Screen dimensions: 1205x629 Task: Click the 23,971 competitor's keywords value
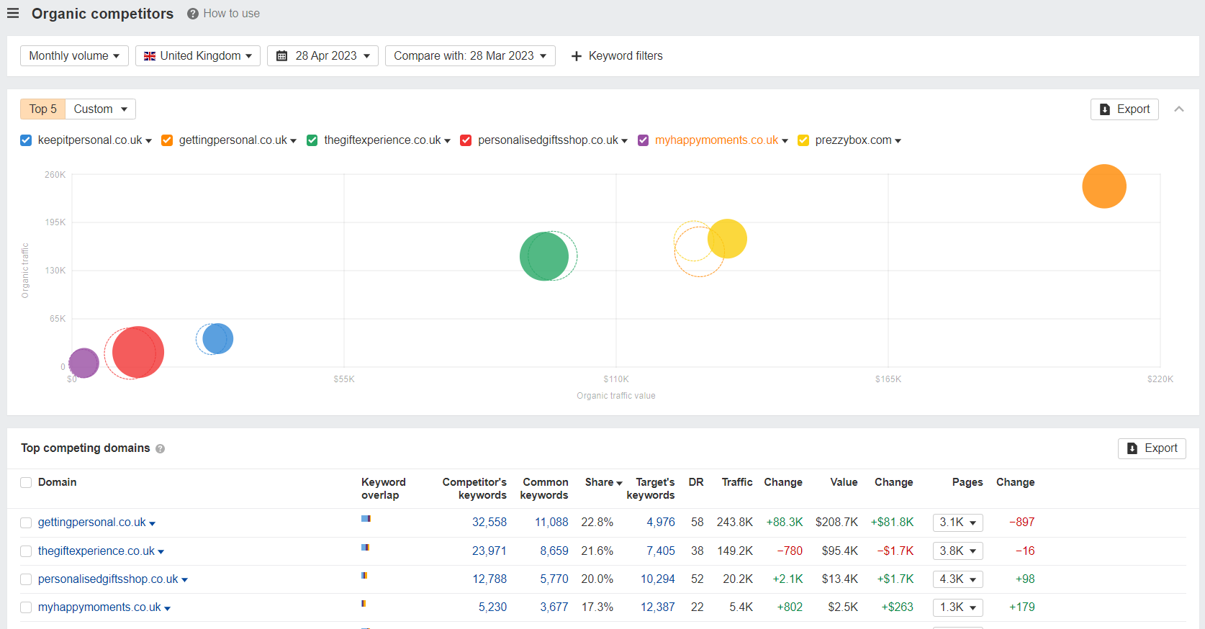coord(489,551)
